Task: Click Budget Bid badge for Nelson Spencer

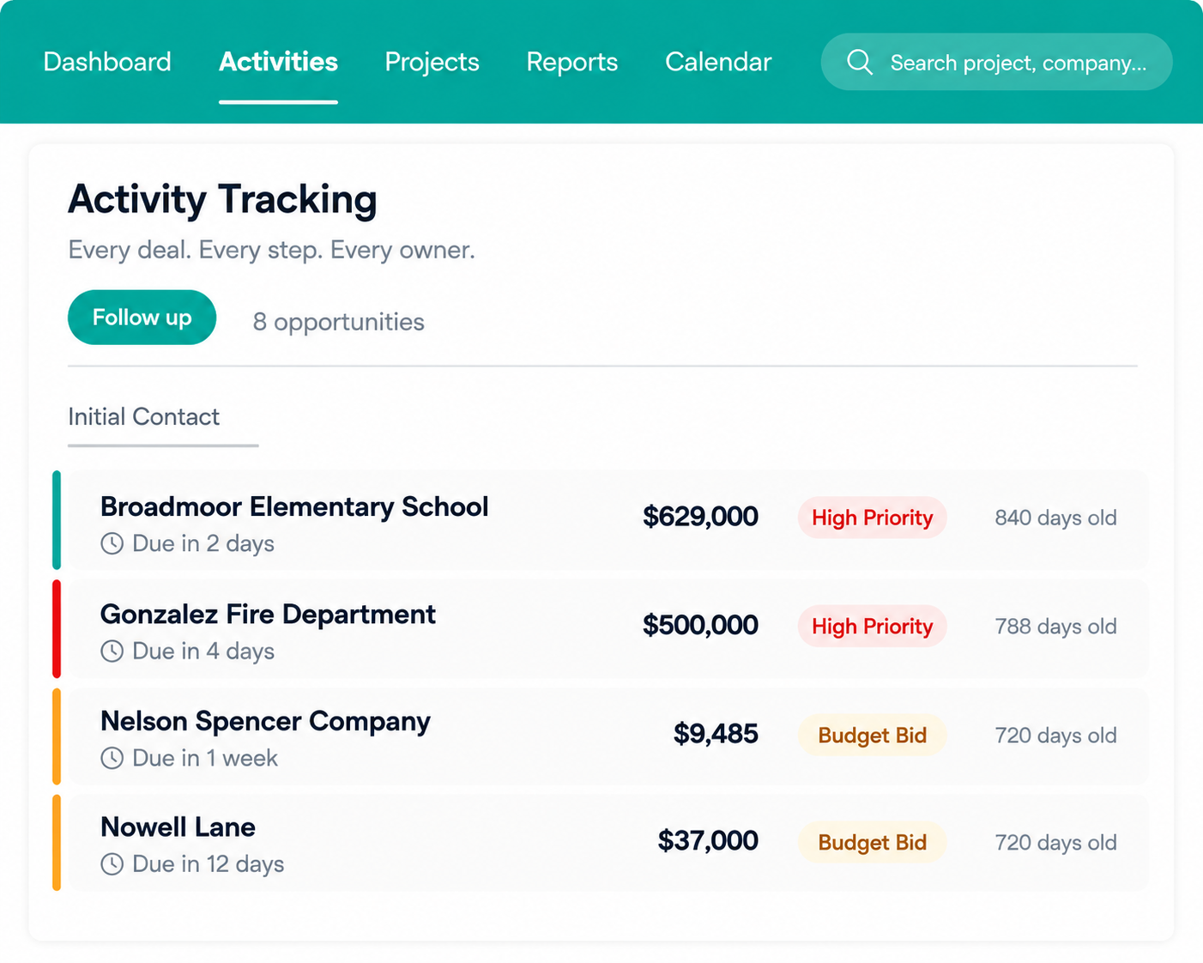Action: 873,736
